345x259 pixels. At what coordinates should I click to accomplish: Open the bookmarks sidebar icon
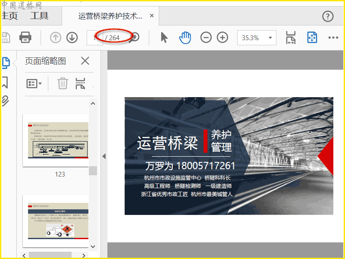pyautogui.click(x=5, y=82)
